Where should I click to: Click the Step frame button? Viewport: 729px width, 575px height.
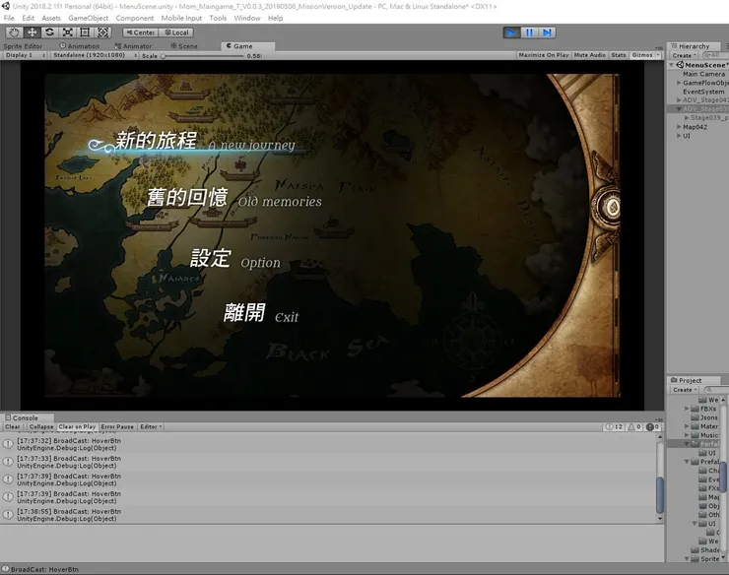coord(547,32)
